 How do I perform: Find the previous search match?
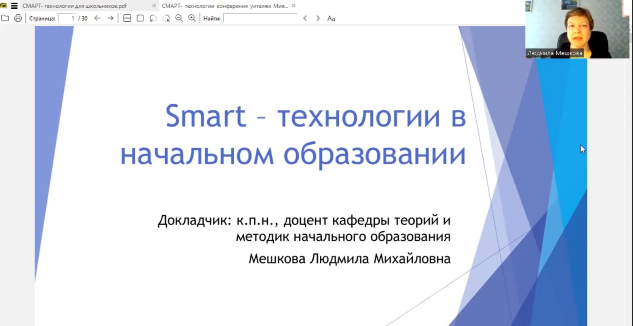point(305,18)
